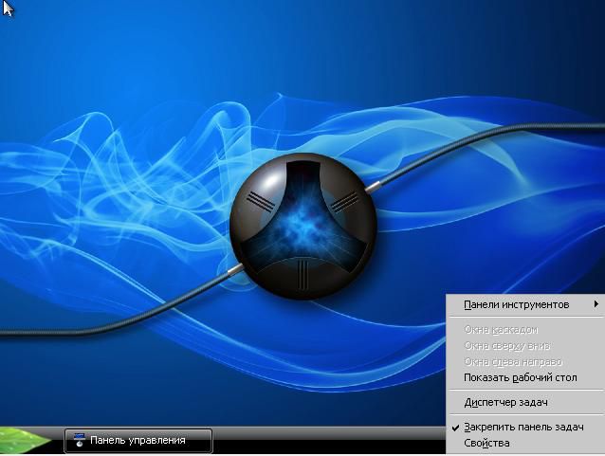Choose the greyed Окна сверху вниз entry
Image resolution: width=605 pixels, height=456 pixels.
tap(506, 346)
